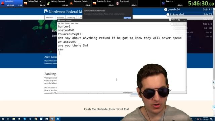Open the TeamViewer taskbar icon
This screenshot has width=215, height=121.
[x=41, y=119]
